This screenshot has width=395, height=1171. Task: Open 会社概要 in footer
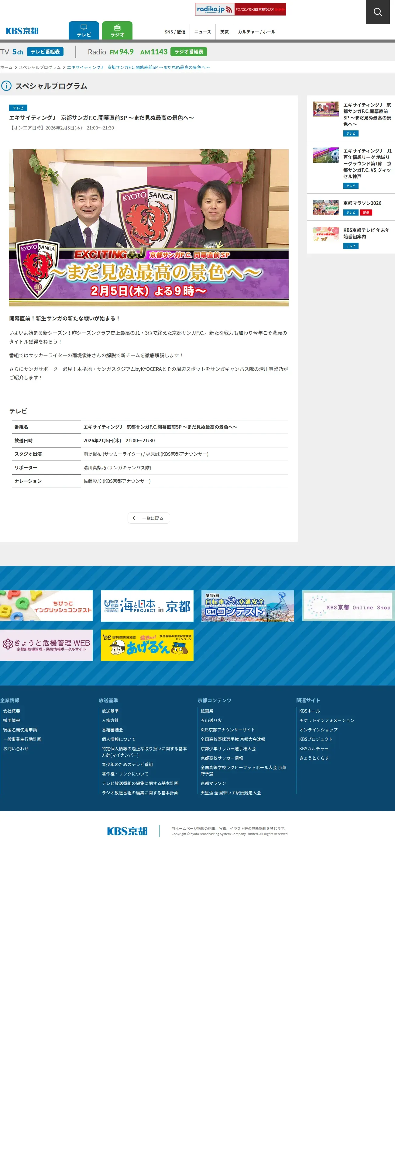[11, 711]
